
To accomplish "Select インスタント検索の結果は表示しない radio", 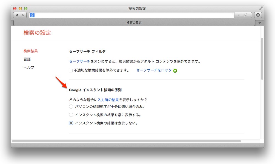I will pos(71,123).
